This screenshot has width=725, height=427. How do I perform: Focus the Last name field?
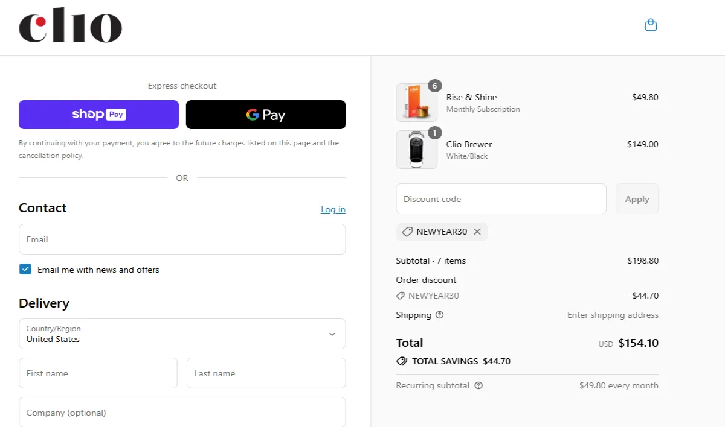tap(266, 373)
